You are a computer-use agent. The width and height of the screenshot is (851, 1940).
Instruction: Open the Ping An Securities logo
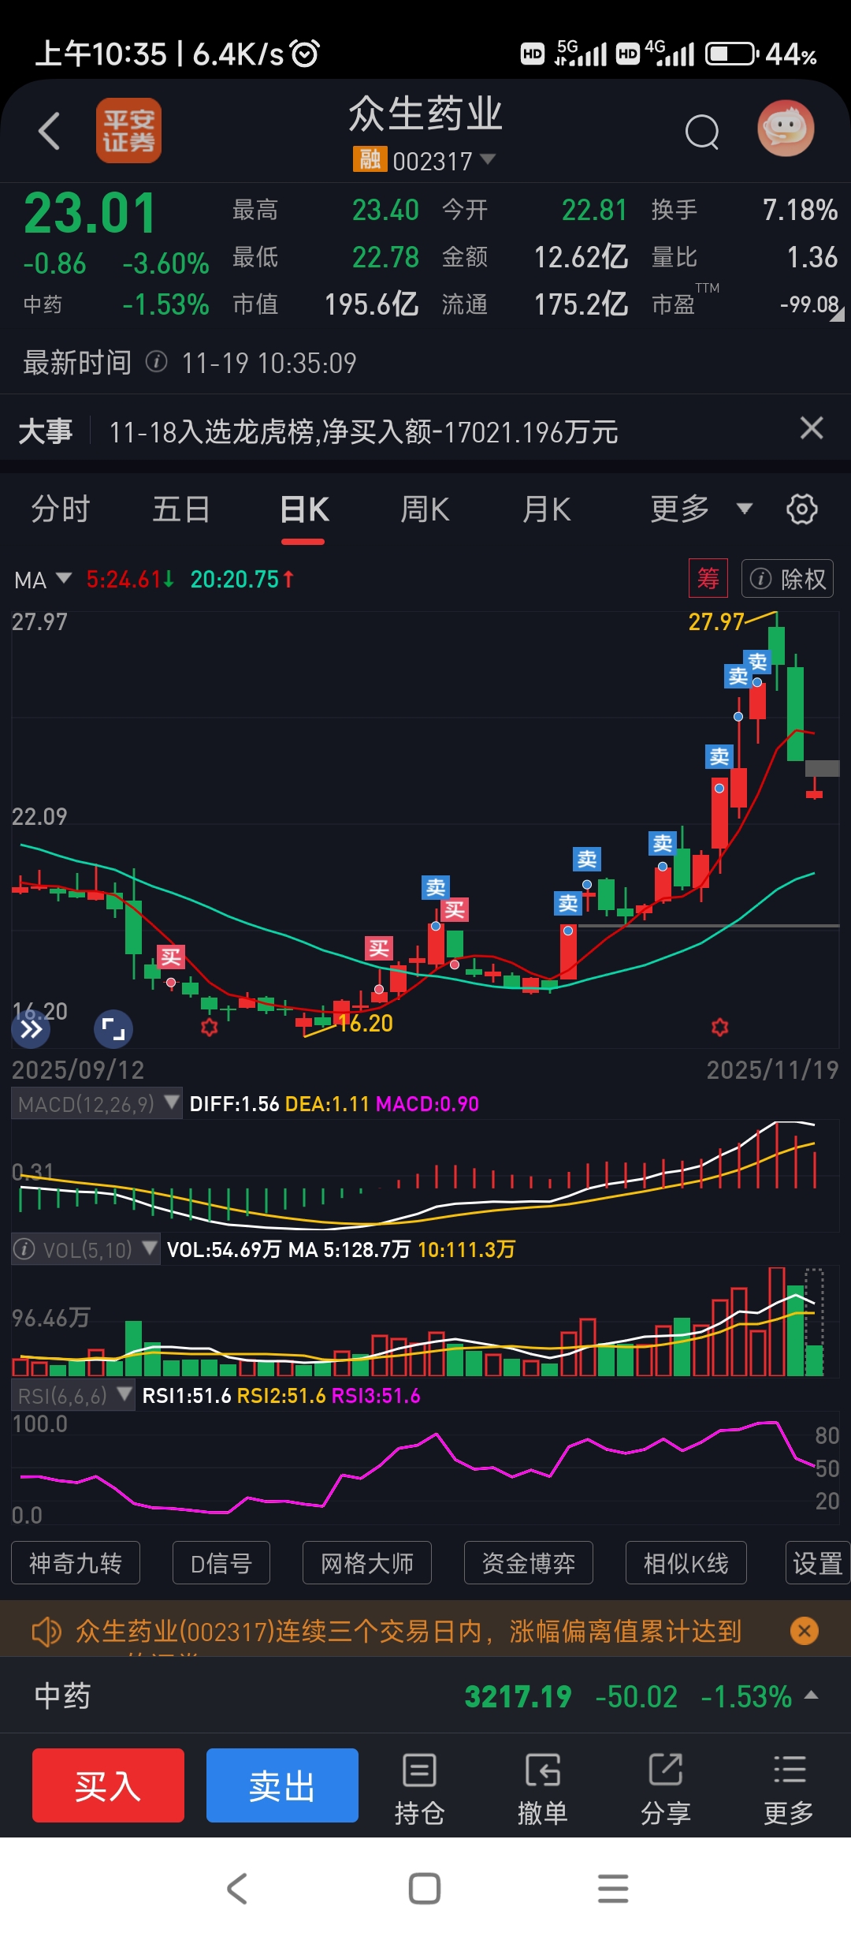(x=128, y=131)
